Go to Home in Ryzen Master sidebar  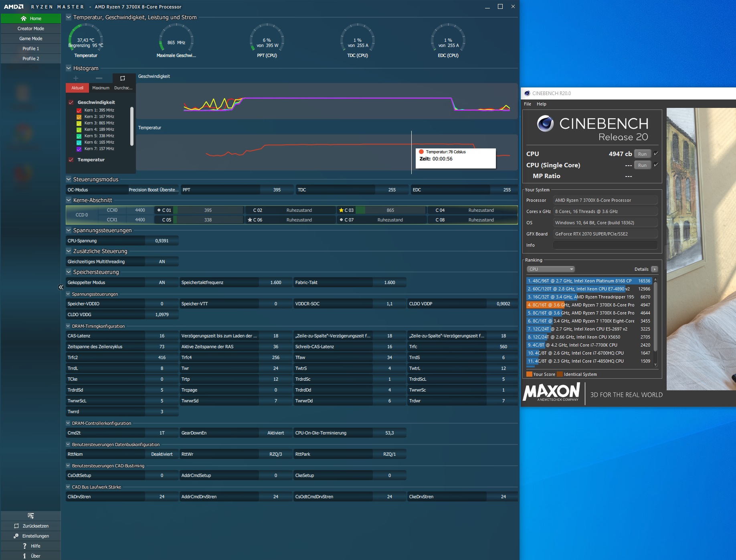(31, 18)
